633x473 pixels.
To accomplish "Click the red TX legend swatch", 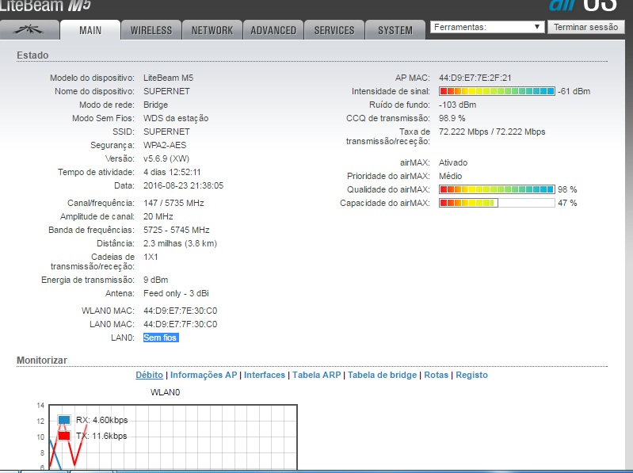I will tap(64, 436).
